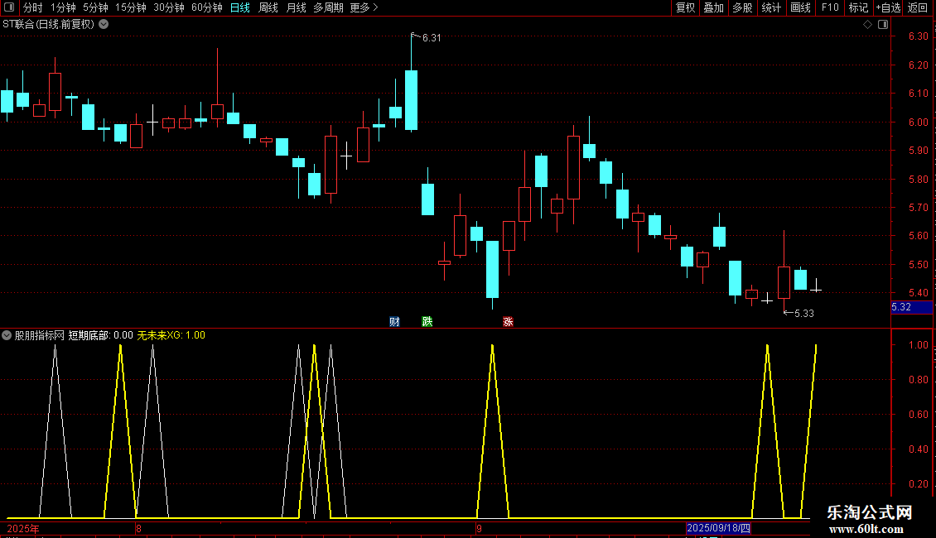Select the 5分钟 period
This screenshot has height=538, width=936.
pos(95,7)
